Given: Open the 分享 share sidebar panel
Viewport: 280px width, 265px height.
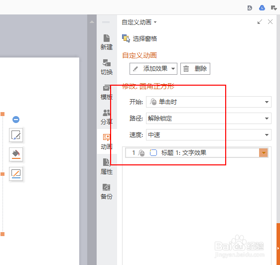Looking at the screenshot, I should point(107,117).
